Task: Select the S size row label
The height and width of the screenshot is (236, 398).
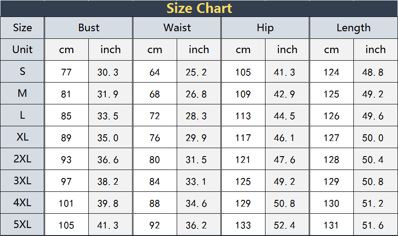Action: point(22,71)
